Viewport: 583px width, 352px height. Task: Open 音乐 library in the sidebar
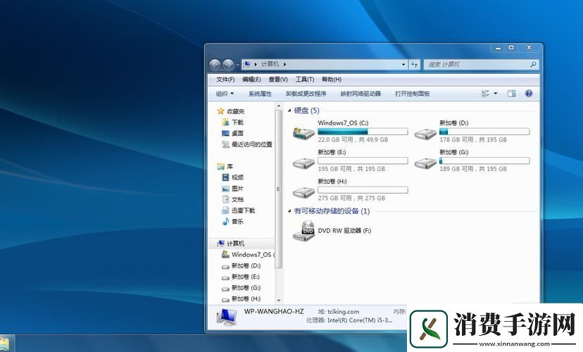click(x=237, y=222)
